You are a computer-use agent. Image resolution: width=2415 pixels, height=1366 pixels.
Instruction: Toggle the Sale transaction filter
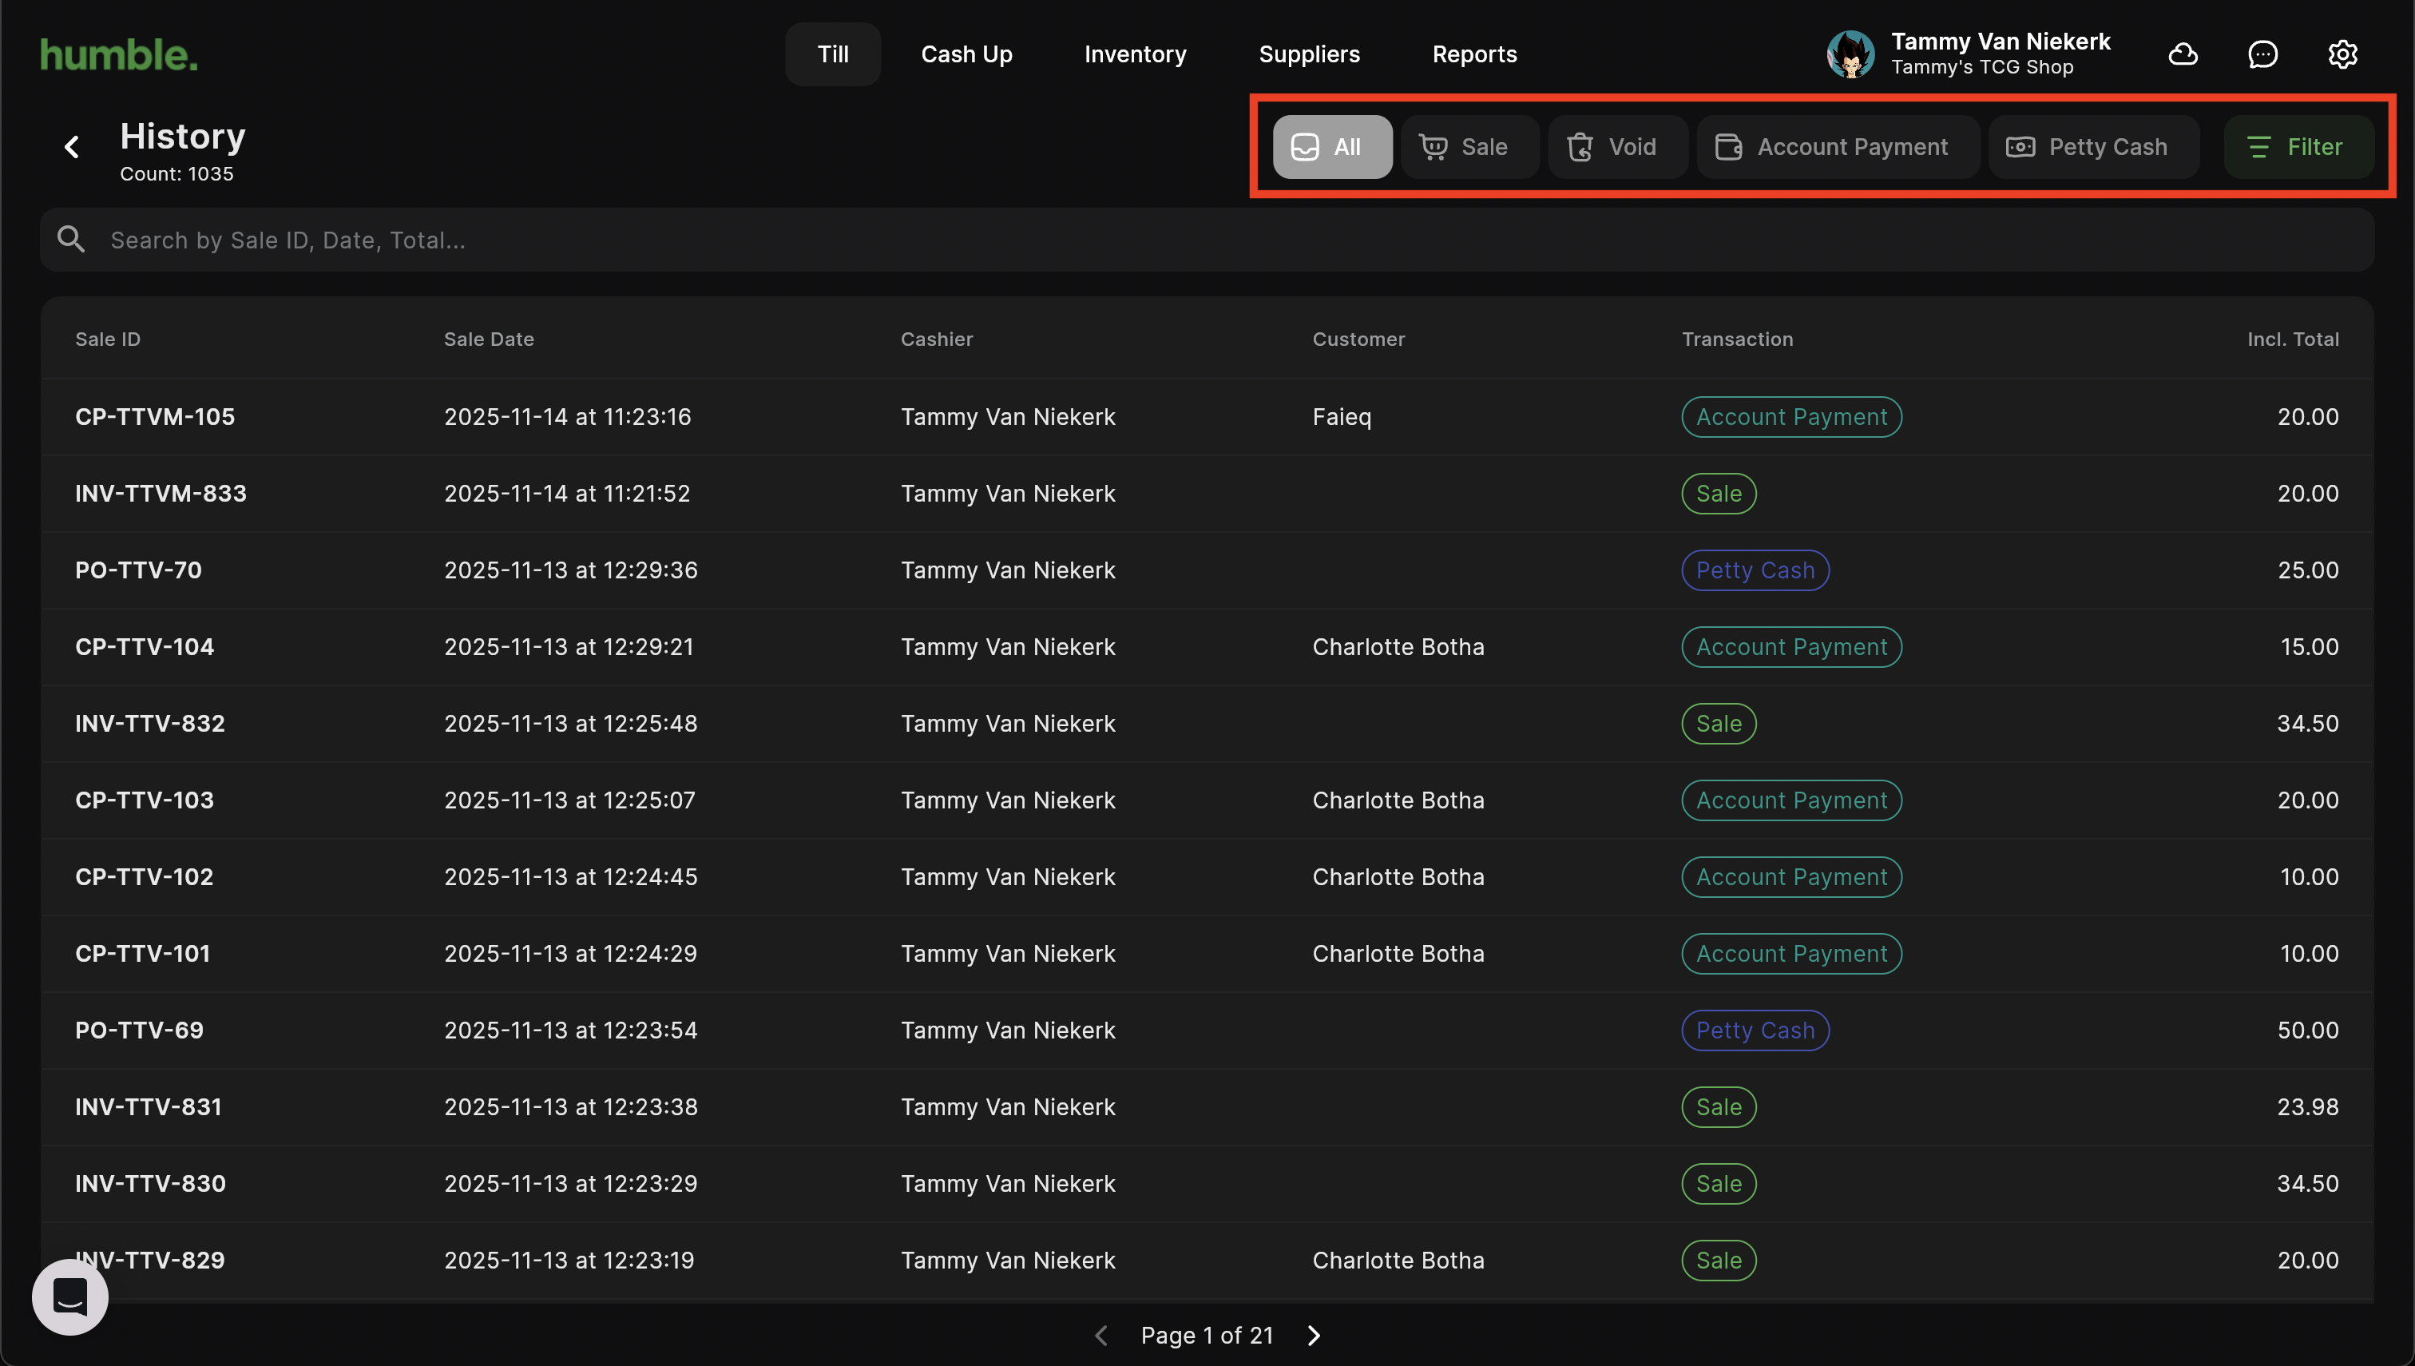click(1468, 147)
